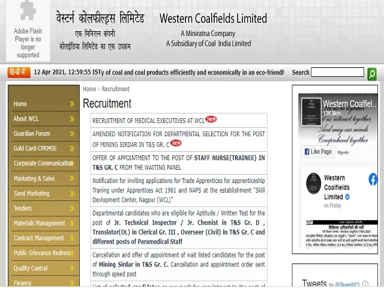Click the Facebook logo beside Western Coalfields Limited
This screenshot has height=288, width=384.
(373, 179)
